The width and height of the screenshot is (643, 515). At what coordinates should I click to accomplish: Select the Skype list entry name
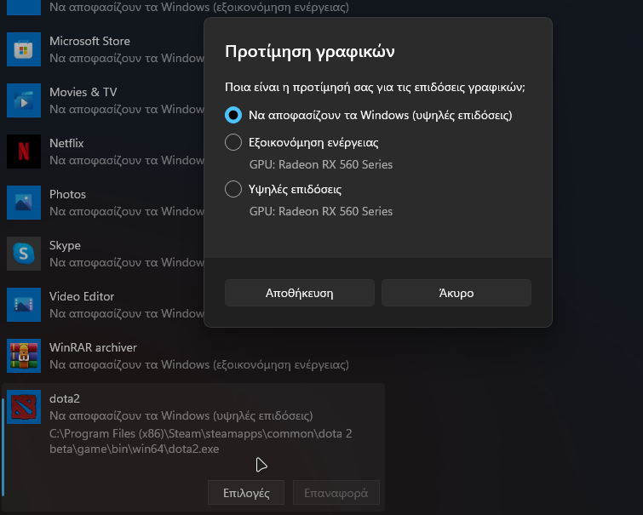[65, 245]
